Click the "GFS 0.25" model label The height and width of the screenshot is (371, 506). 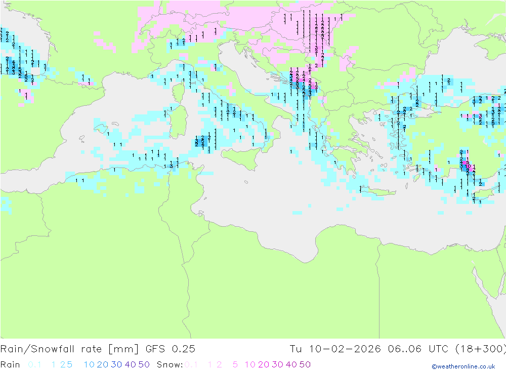(x=171, y=349)
